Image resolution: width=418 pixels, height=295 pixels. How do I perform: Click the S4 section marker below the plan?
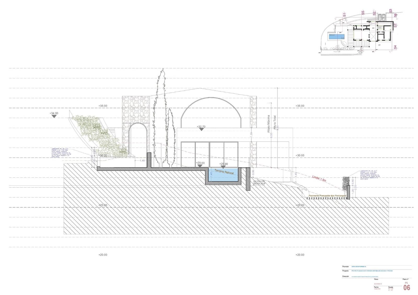(x=395, y=47)
